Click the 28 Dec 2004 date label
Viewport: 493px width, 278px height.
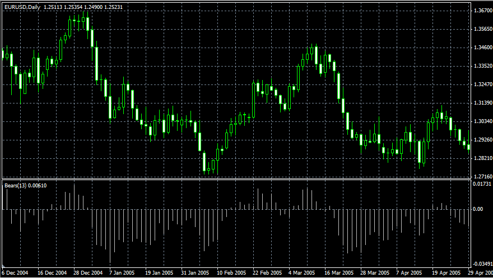tap(88, 272)
